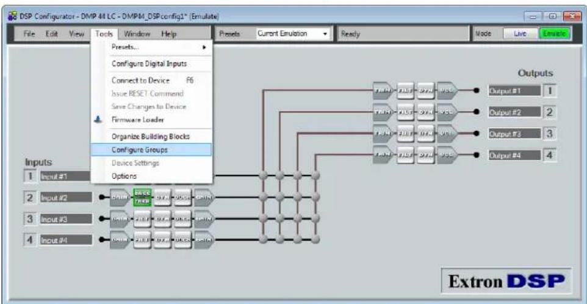Open Input #2 first GAIN block by connector
587x304 pixels.
(120, 197)
